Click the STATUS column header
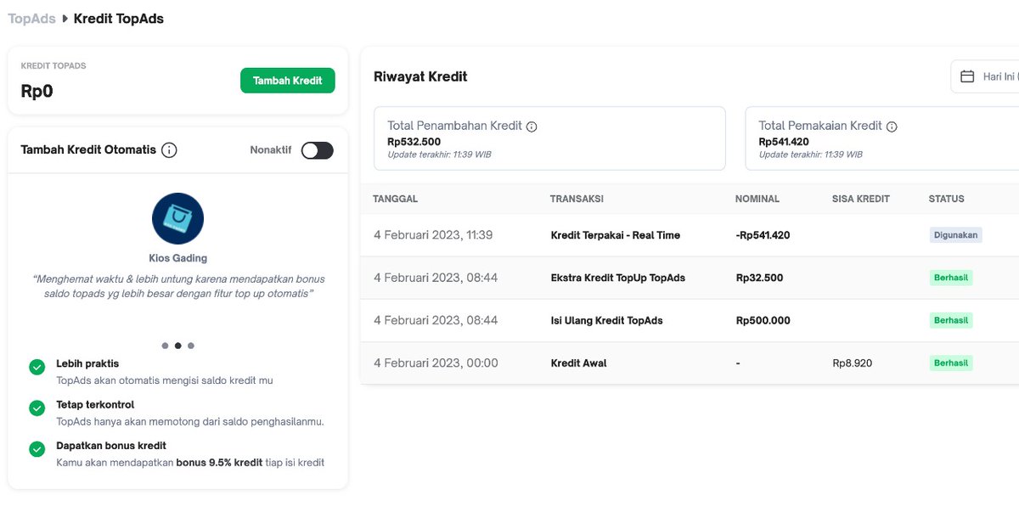The image size is (1019, 512). (947, 199)
